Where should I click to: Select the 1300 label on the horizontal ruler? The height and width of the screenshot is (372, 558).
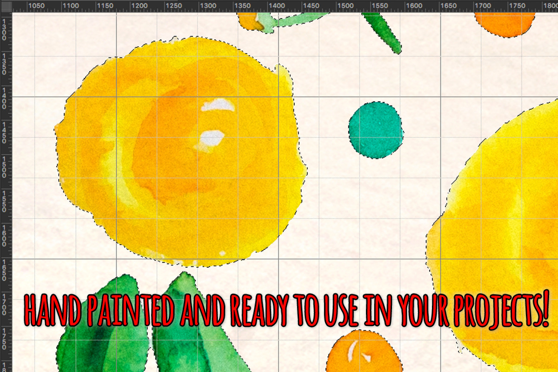(208, 6)
